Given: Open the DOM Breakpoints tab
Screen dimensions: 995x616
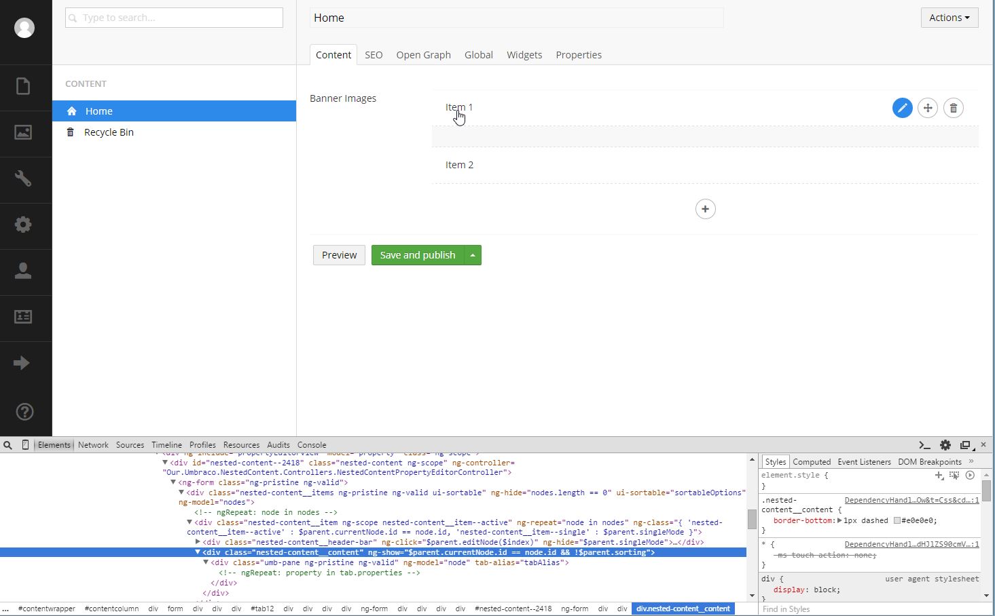Looking at the screenshot, I should click(929, 462).
